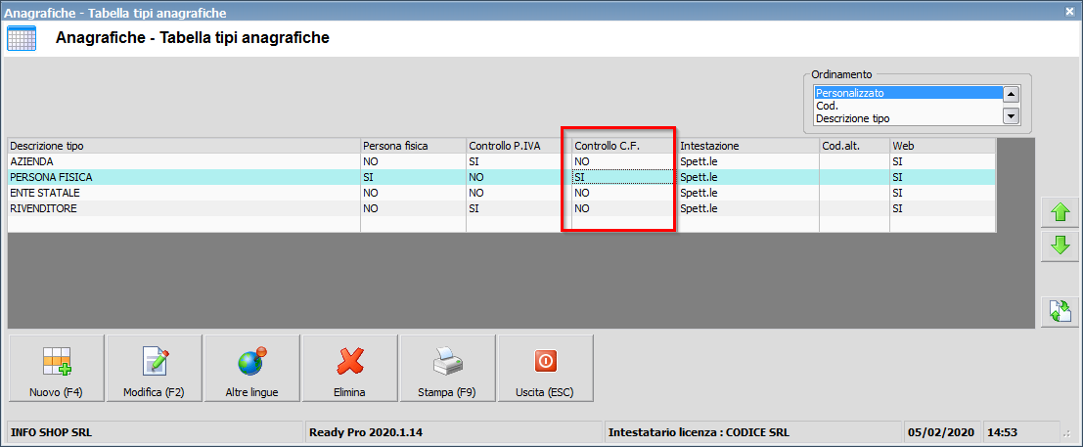The width and height of the screenshot is (1083, 447).
Task: Click Uscita (ESC) button
Action: pos(546,368)
